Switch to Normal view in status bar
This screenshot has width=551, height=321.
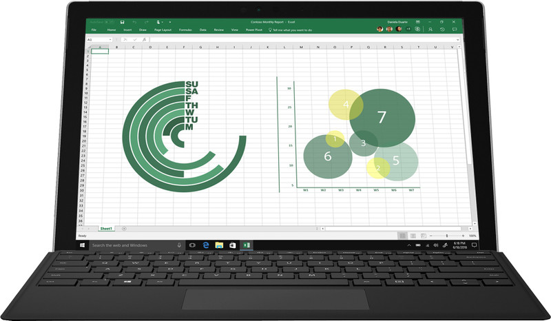[402, 236]
